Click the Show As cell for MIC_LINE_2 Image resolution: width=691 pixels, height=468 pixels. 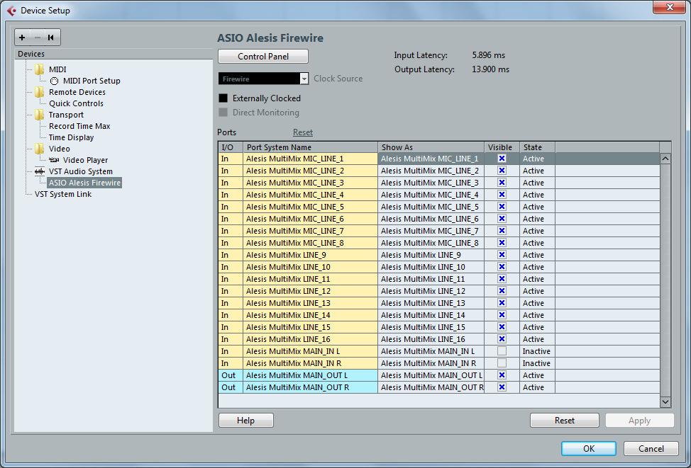pos(431,171)
